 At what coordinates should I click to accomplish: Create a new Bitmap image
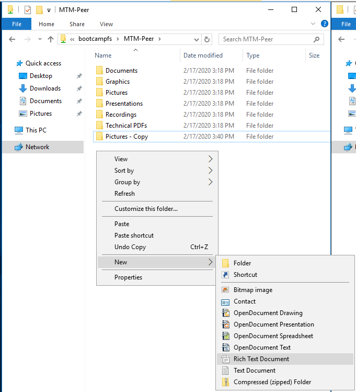285,290
